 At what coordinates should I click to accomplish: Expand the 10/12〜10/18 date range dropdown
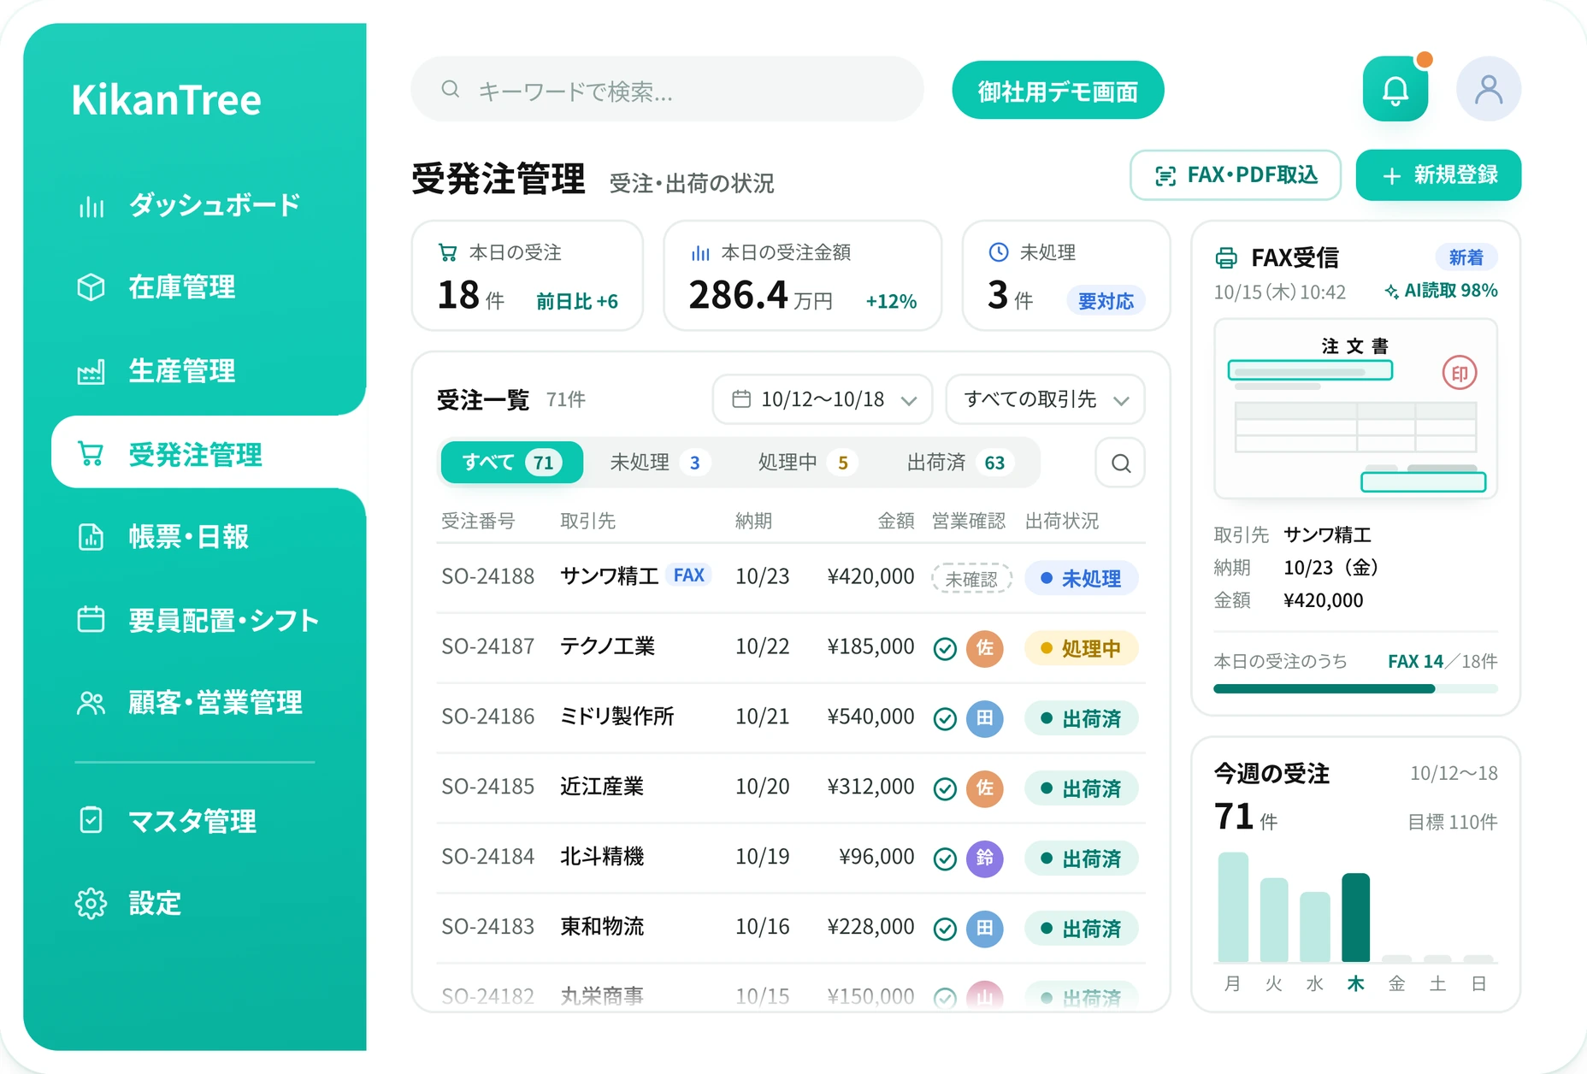click(823, 399)
